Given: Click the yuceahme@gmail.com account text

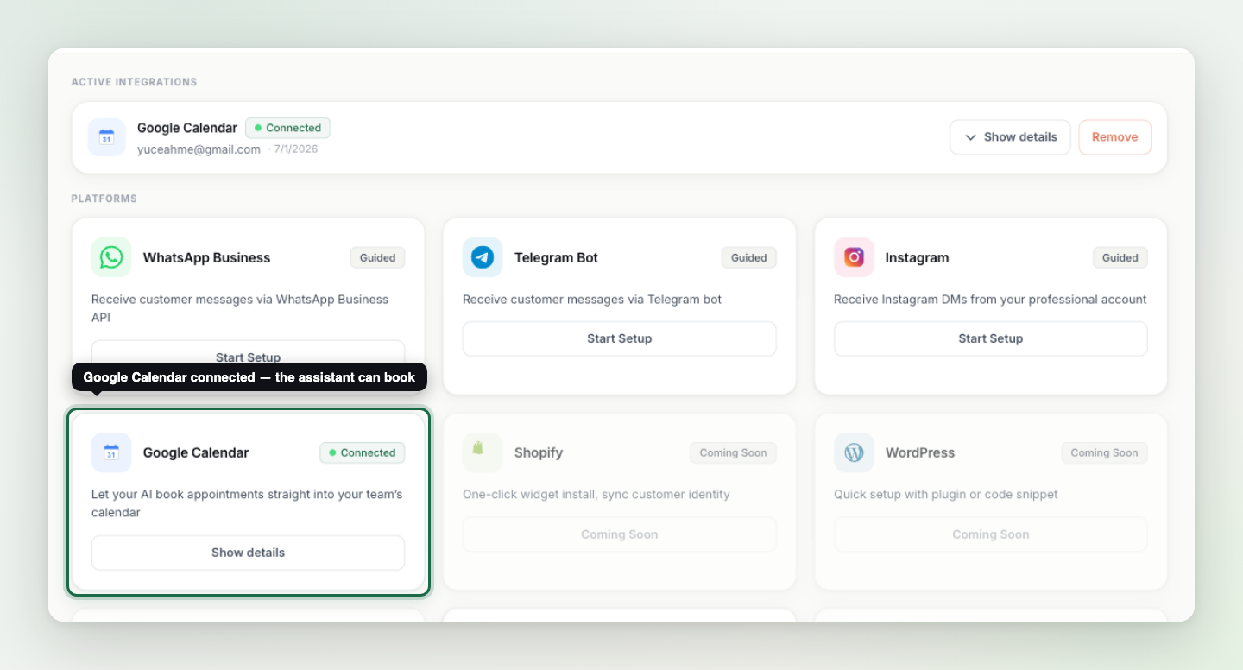Looking at the screenshot, I should coord(199,149).
